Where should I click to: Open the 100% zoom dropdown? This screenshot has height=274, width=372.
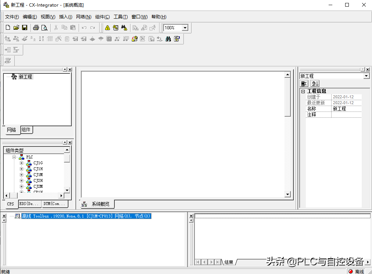(185, 28)
